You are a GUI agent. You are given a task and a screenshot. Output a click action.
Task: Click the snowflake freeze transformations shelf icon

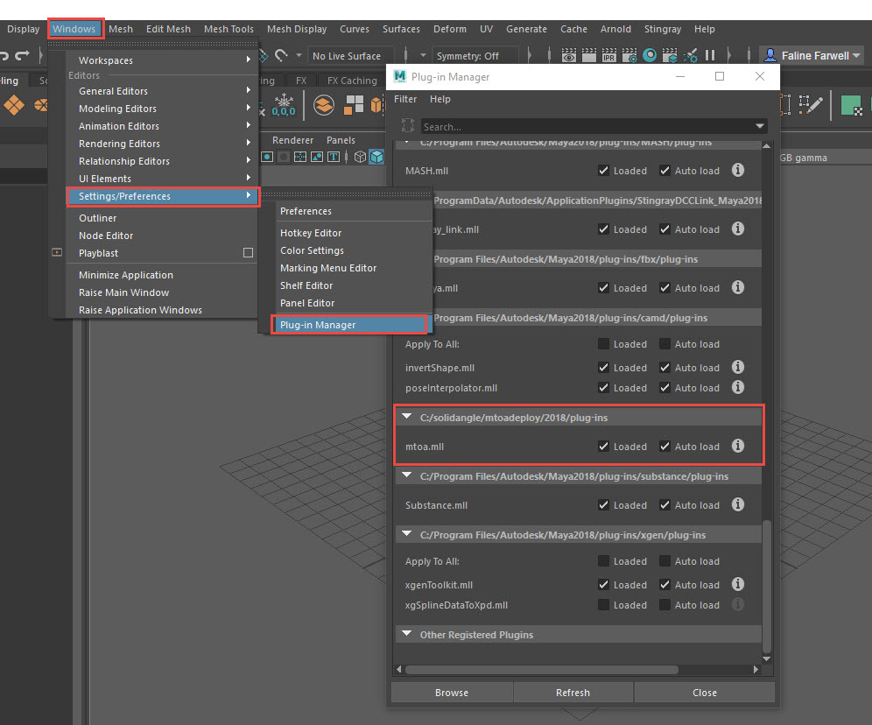(x=284, y=104)
